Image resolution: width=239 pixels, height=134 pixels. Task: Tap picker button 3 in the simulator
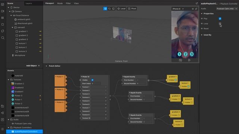tap(192, 54)
